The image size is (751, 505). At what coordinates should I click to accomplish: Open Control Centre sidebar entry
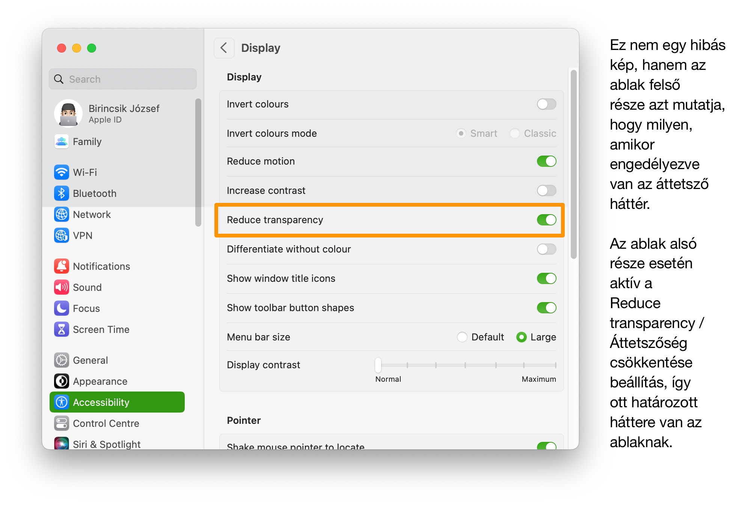tap(106, 423)
